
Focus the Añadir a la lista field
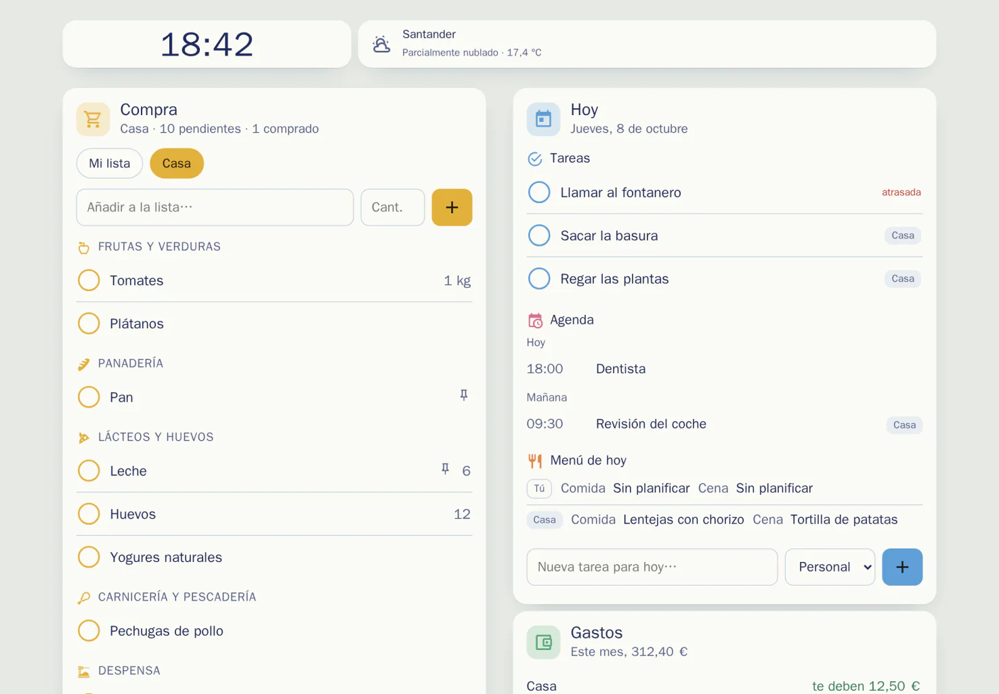(215, 207)
